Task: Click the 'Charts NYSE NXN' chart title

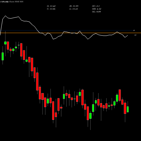Action: coord(16,2)
